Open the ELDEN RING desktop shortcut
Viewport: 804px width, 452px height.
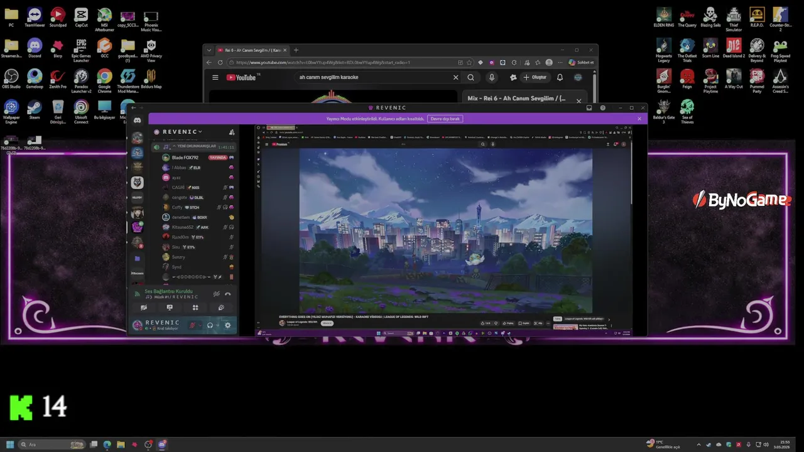pos(664,17)
